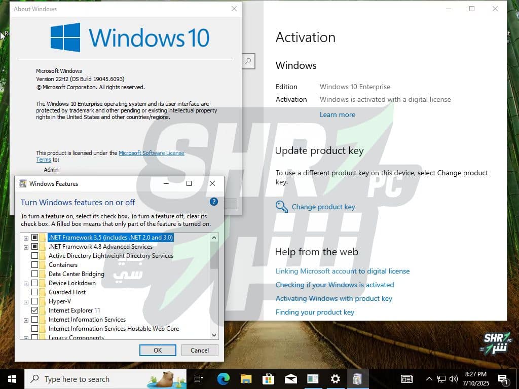519x389 pixels.
Task: Enable IIS Hostable Web Core checkbox
Action: [35, 328]
